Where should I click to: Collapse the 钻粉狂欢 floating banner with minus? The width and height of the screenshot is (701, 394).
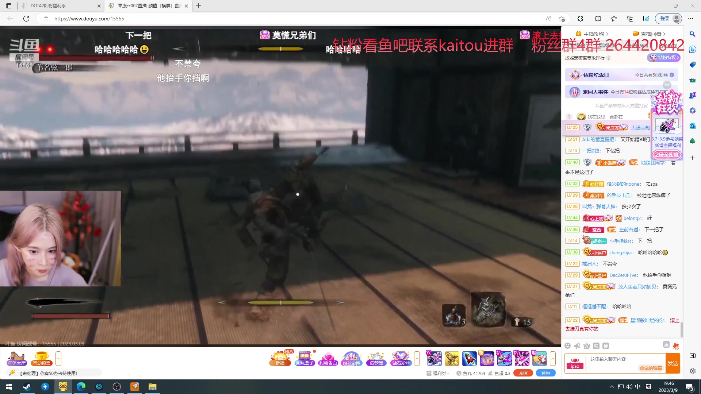pyautogui.click(x=667, y=85)
